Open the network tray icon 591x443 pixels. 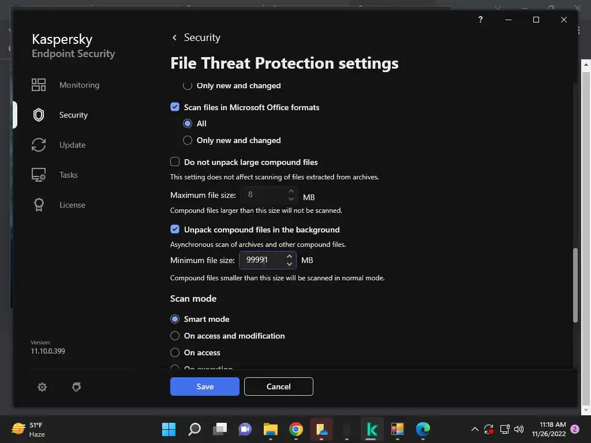(x=504, y=429)
